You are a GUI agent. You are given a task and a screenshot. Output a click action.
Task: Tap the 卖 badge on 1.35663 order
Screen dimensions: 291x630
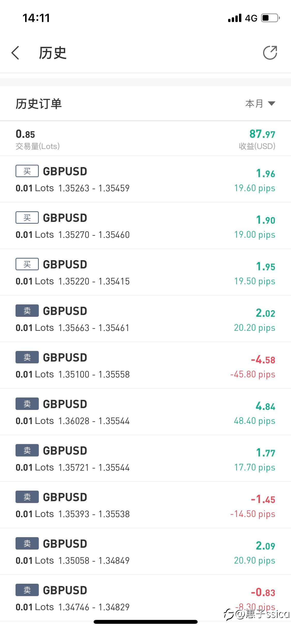(27, 311)
